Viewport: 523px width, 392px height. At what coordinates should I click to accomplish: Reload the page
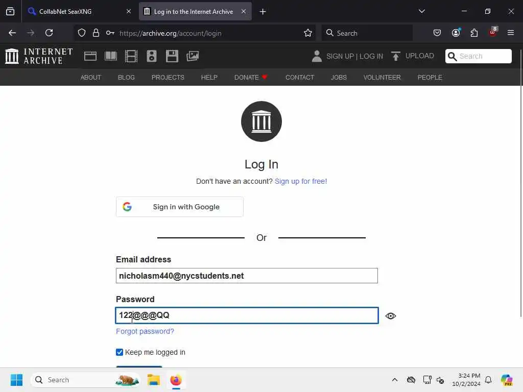coord(49,33)
